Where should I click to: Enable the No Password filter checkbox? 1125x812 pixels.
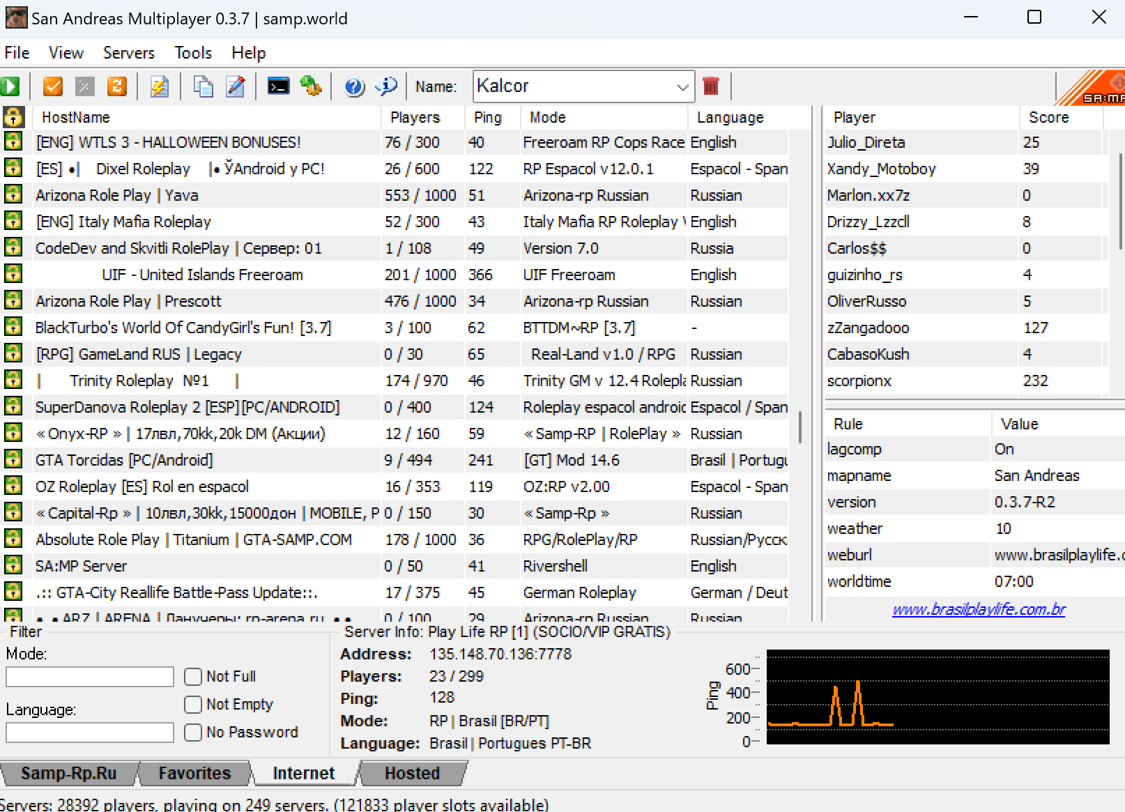pos(193,733)
